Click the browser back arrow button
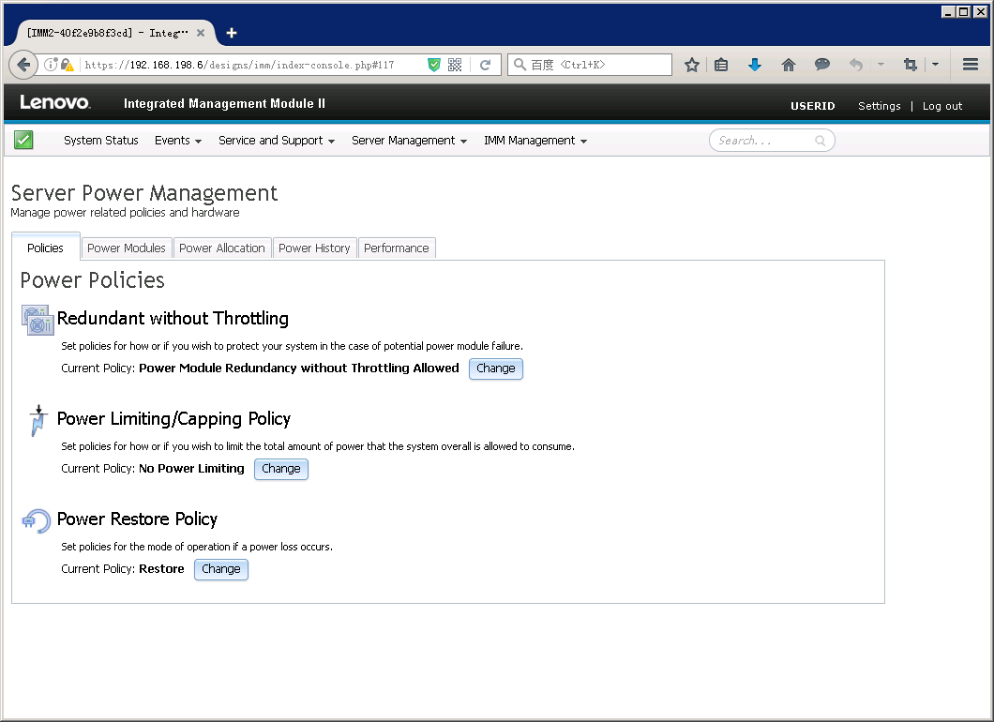The height and width of the screenshot is (722, 994). pos(23,65)
